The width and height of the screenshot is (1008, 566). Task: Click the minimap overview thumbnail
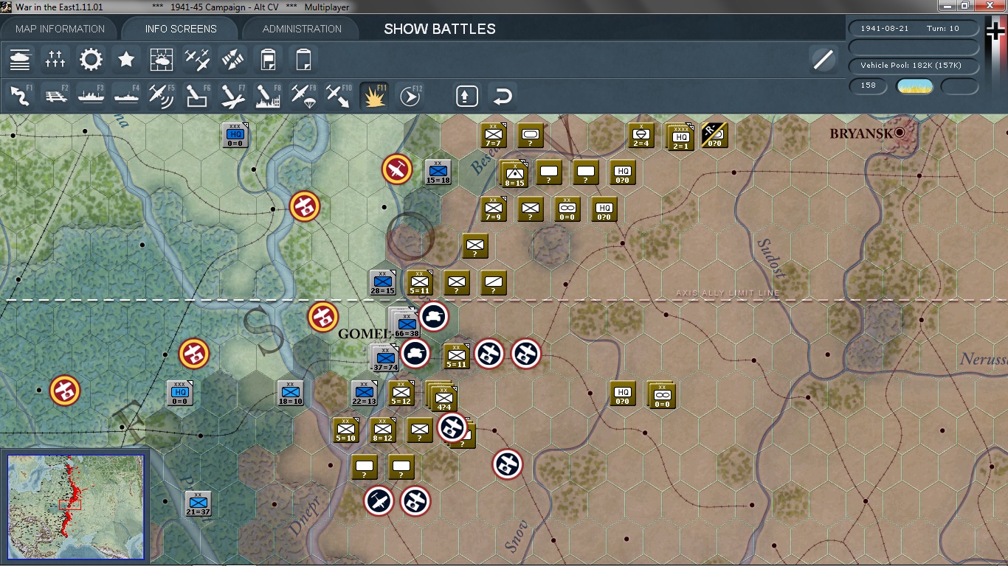76,506
